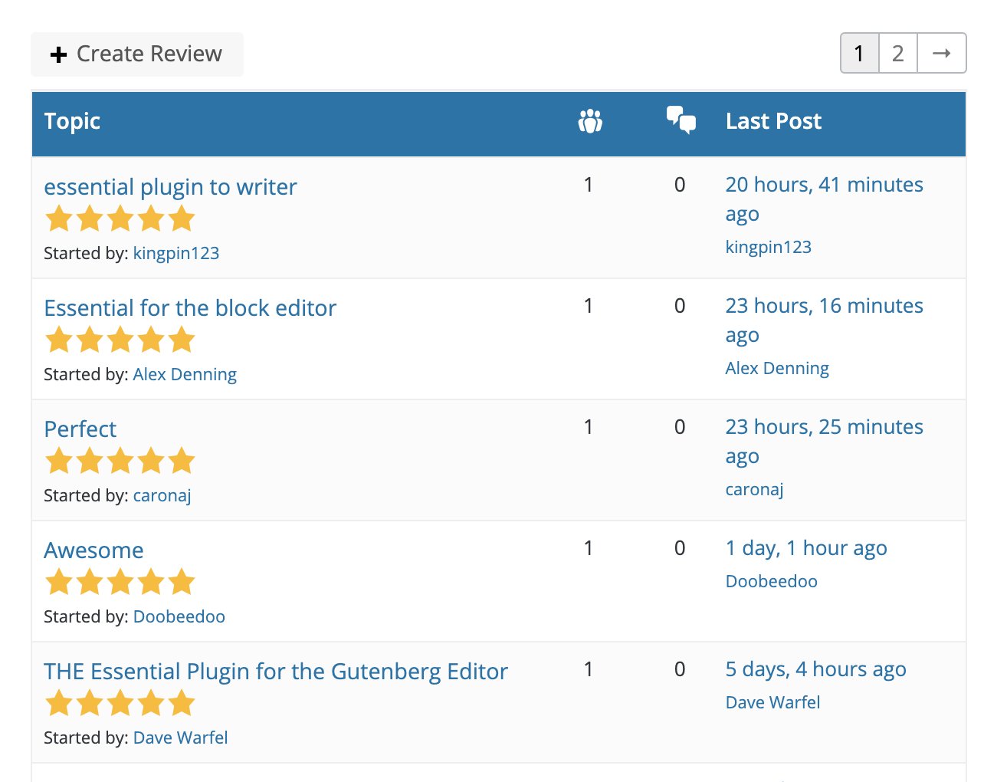
Task: Click the replies count 0 in 'essential plugin to writer' row
Action: [x=680, y=185]
